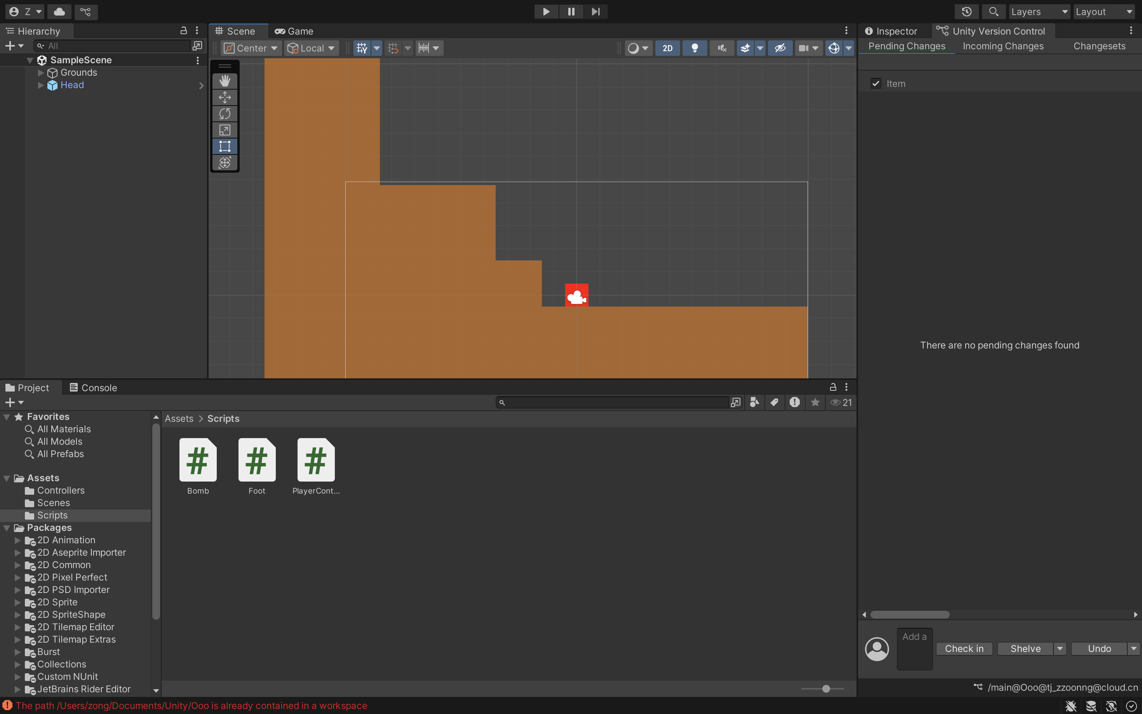
Task: Uncheck the Item checkbox
Action: point(876,83)
